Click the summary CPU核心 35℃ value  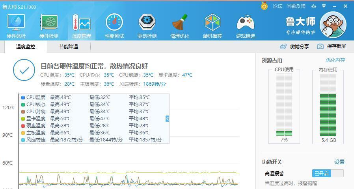(109, 75)
